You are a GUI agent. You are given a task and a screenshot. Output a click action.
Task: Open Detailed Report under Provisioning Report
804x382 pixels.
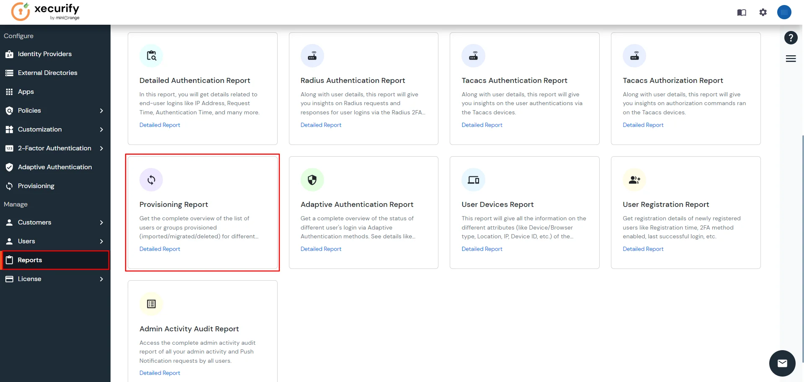(x=160, y=249)
